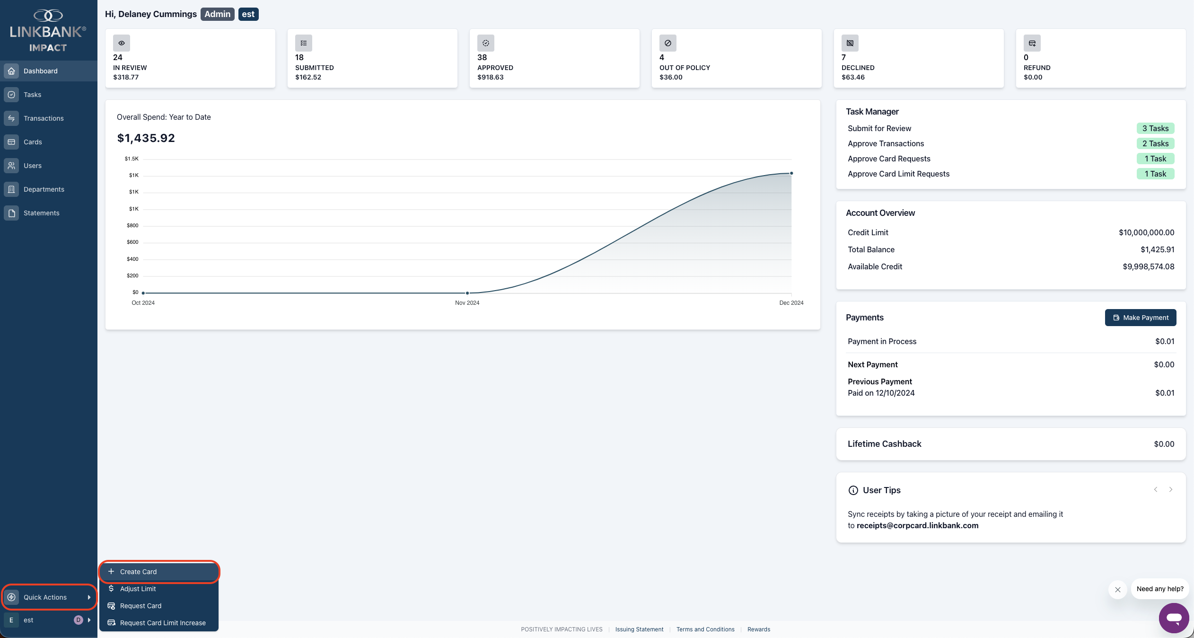This screenshot has width=1194, height=638.
Task: Expand the est account switcher arrow
Action: coord(89,620)
